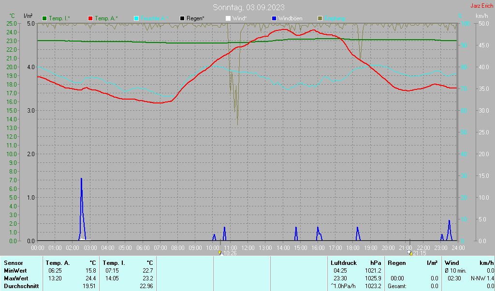This screenshot has width=495, height=291.
Task: Click the 'Gesamt:' rain total label
Action: pyautogui.click(x=398, y=286)
